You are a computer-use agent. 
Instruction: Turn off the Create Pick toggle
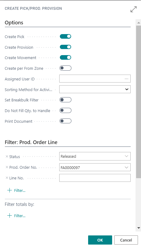[x=65, y=36]
